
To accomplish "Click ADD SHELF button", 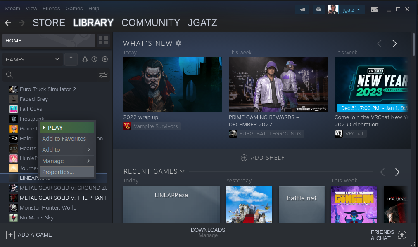I will point(263,158).
